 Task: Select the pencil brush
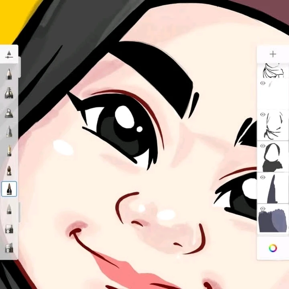[x=9, y=74]
